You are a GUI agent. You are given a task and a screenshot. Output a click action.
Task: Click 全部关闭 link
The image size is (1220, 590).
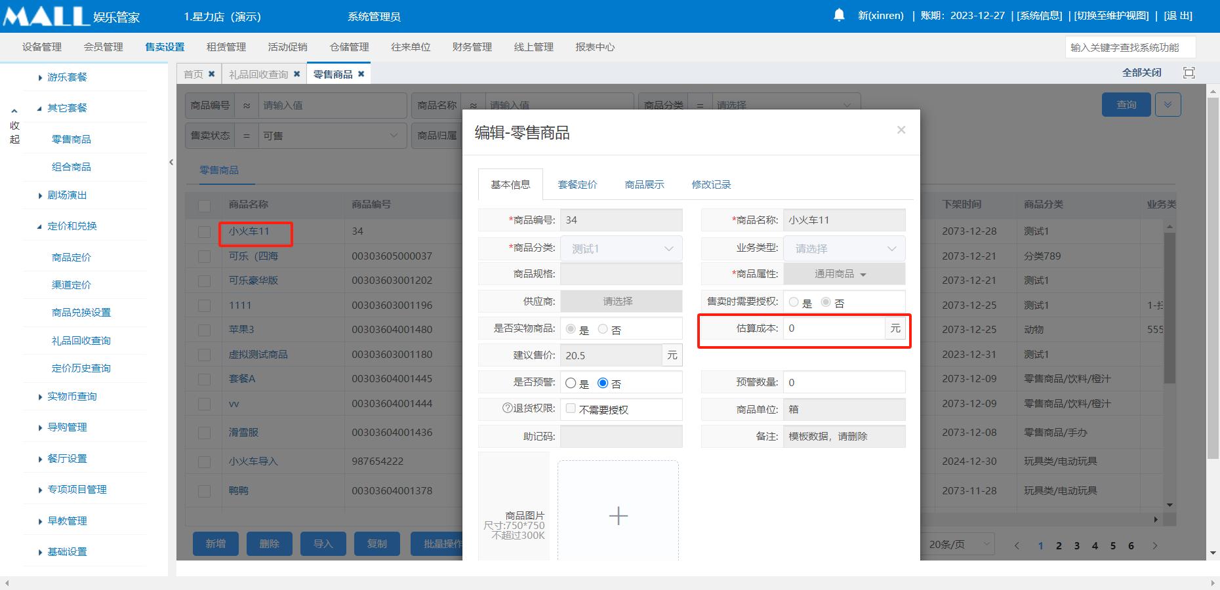(1141, 73)
